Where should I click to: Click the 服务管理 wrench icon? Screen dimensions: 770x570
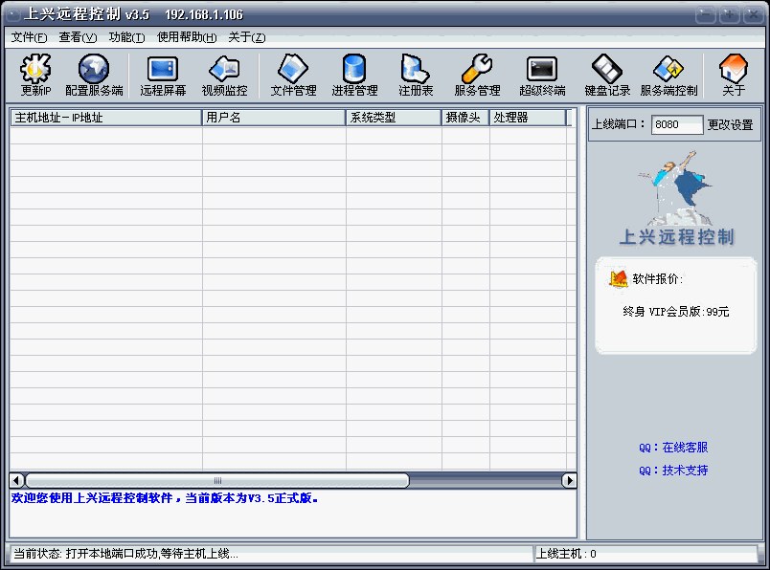pos(477,75)
